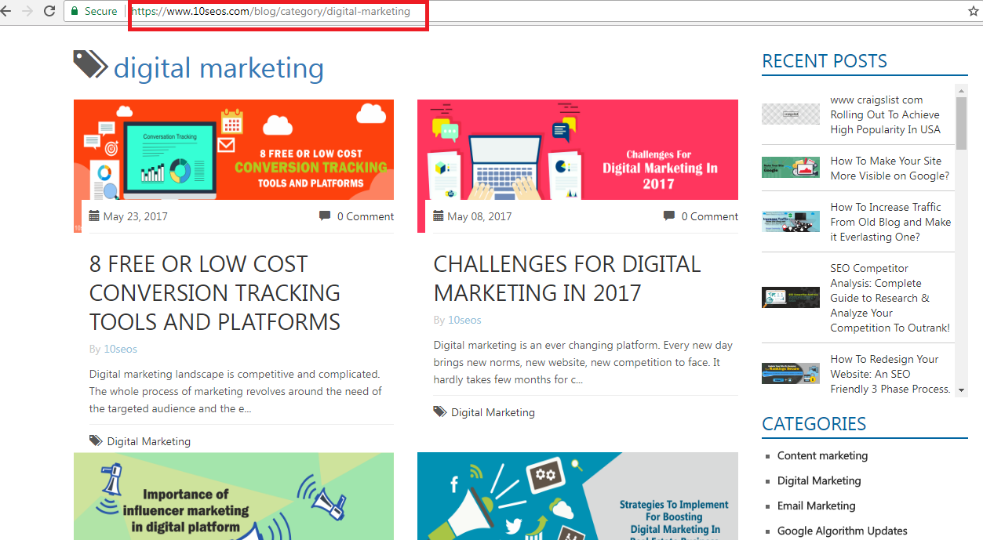Click 10seos author link under first post
983x540 pixels.
(120, 349)
